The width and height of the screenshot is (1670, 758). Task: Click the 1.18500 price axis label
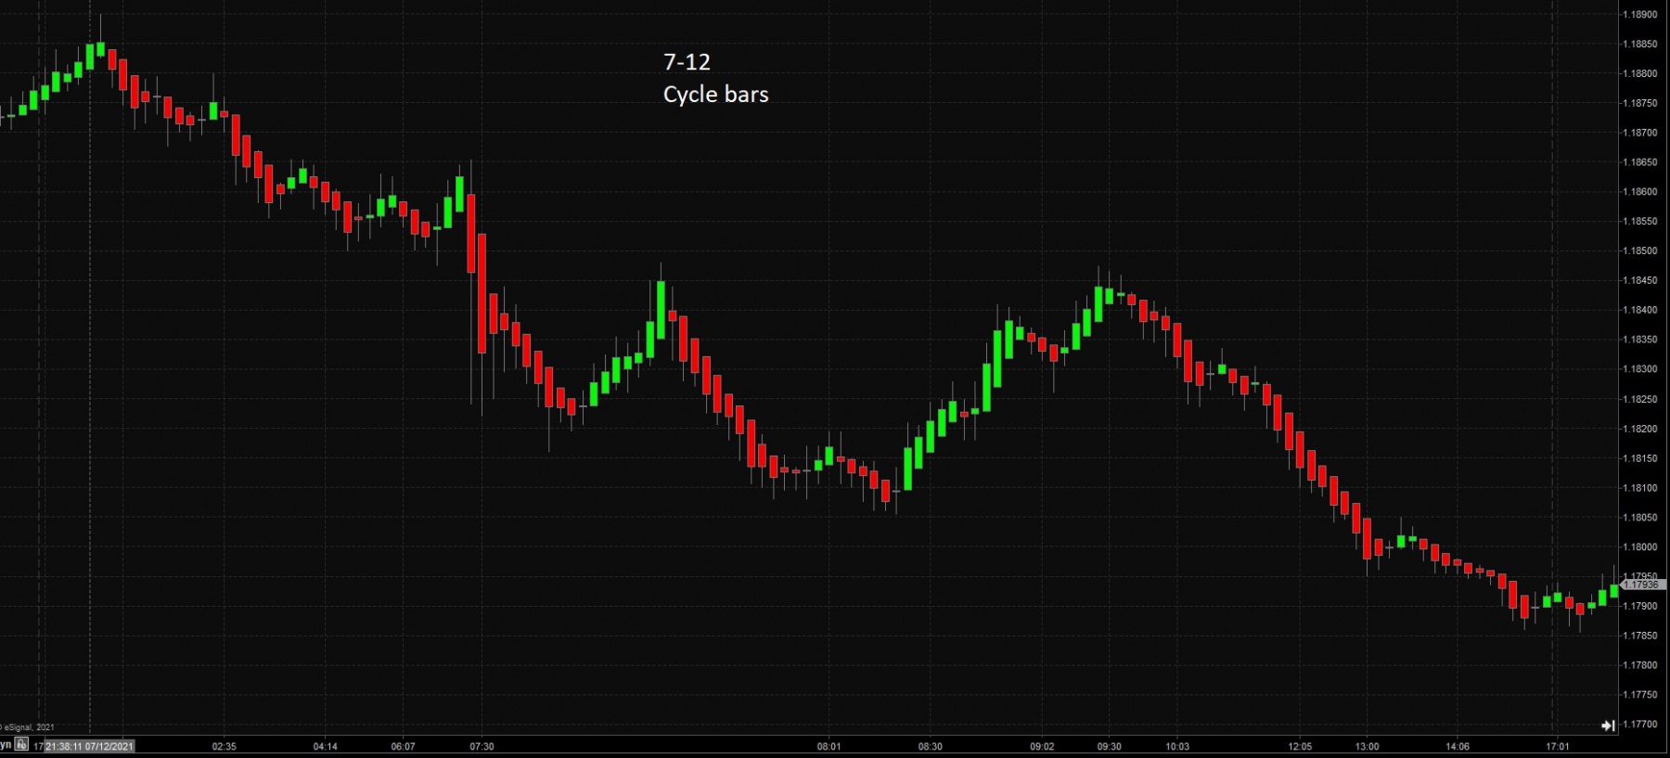click(x=1639, y=251)
